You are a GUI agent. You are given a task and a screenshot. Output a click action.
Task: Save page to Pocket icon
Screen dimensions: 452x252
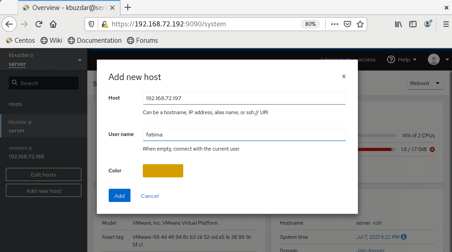(347, 24)
